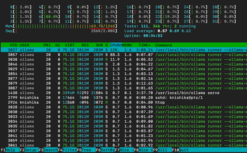Screen dimensions: 247x153
Task: Click F7 Nice - button
Action: click(124, 150)
